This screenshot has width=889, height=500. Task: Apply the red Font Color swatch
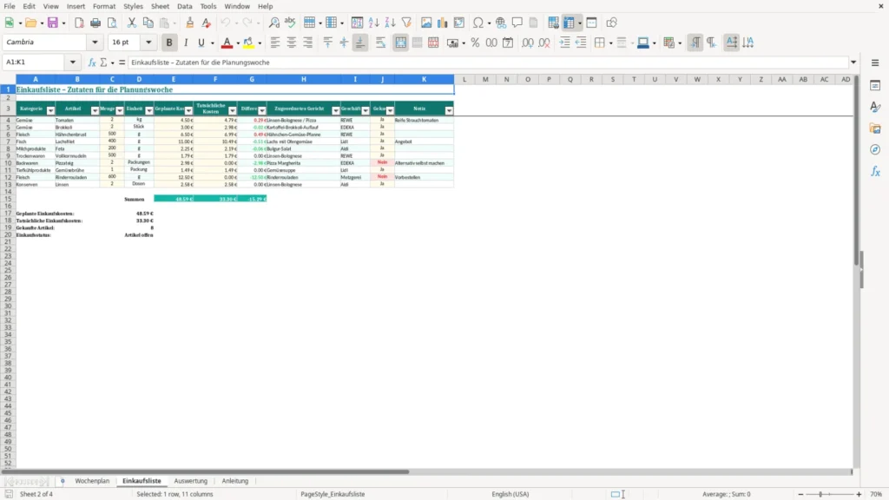[x=227, y=43]
